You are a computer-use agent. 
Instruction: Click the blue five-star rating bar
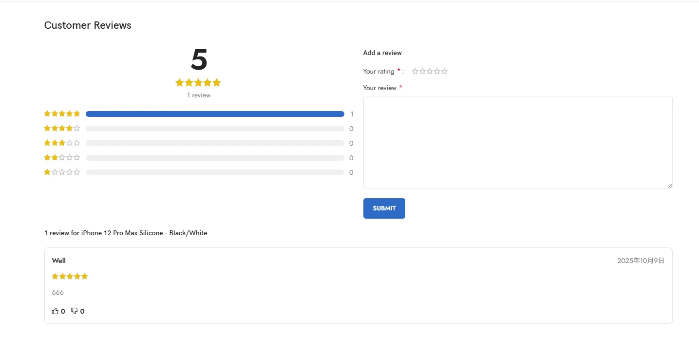[x=215, y=114]
